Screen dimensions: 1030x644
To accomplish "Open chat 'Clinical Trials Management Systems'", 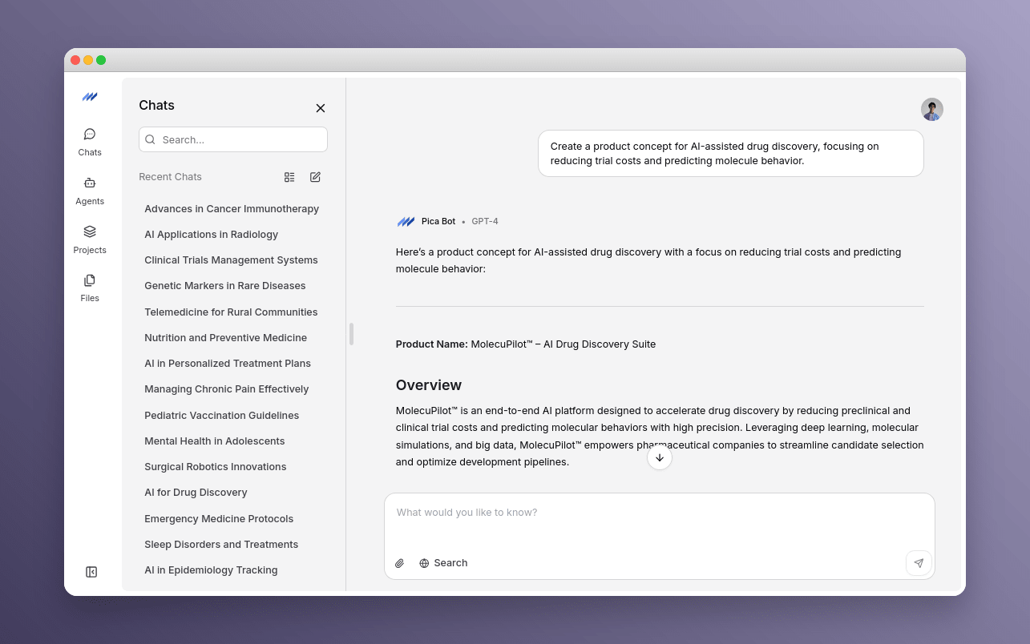I will pyautogui.click(x=231, y=260).
